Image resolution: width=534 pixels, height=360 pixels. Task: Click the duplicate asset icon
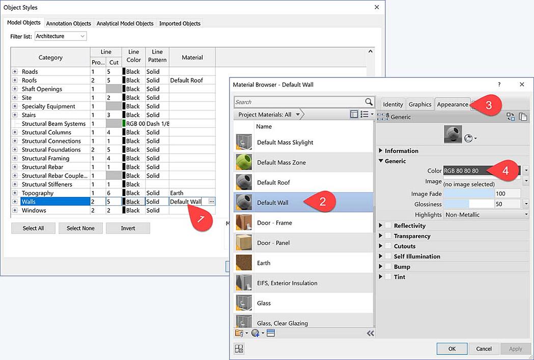[x=522, y=117]
